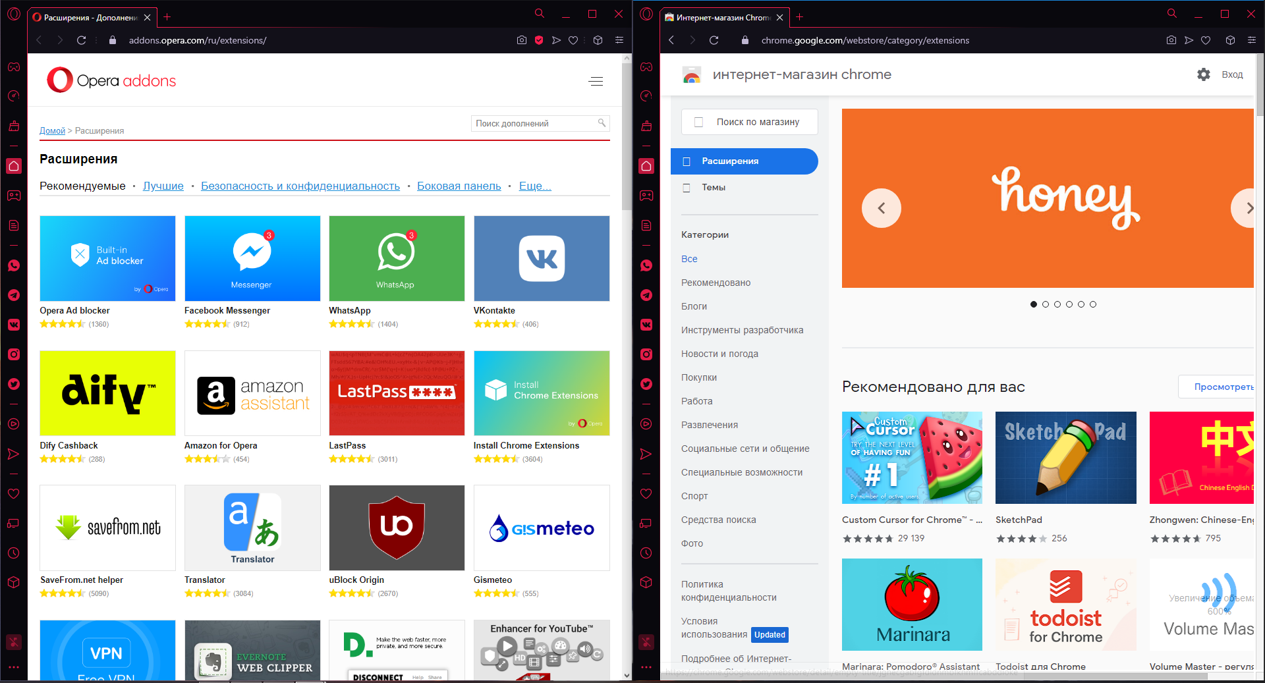This screenshot has height=683, width=1265.
Task: Open a new tab in left window
Action: pos(167,17)
